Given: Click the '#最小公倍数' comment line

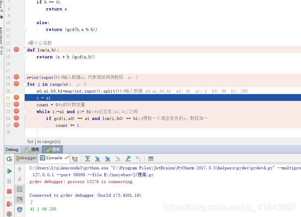Looking at the screenshot, I should 40,43.
